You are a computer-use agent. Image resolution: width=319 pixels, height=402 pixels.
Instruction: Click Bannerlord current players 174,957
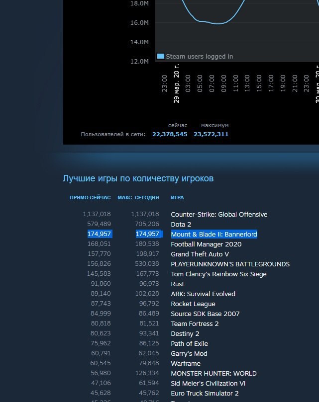[x=99, y=234]
